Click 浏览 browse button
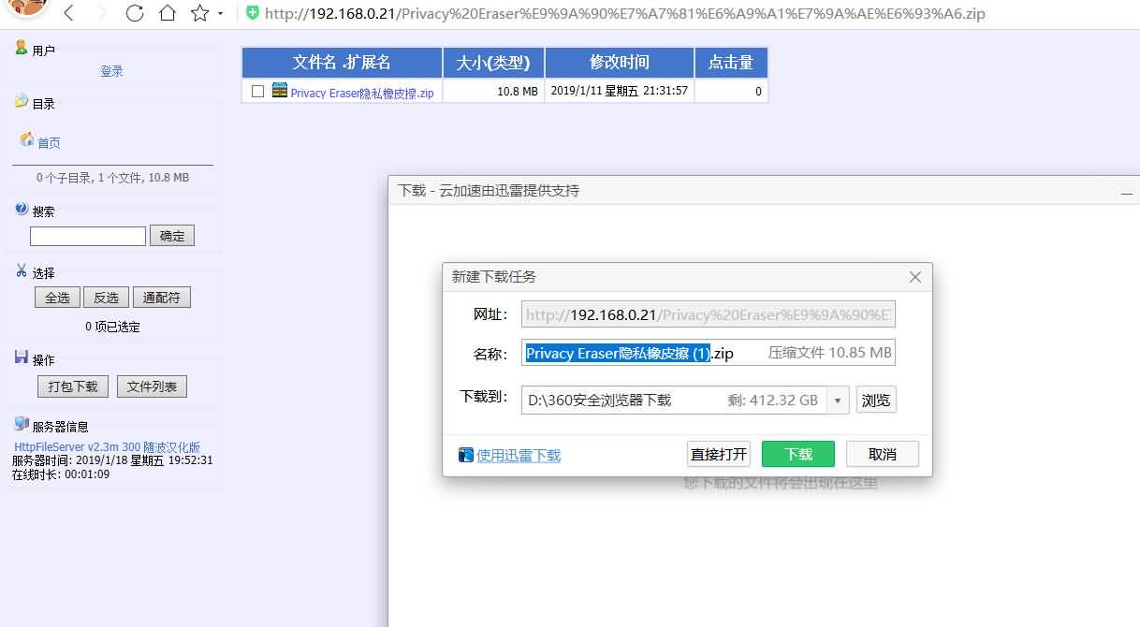 click(x=877, y=401)
